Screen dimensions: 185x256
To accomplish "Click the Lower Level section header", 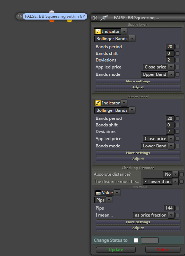I will tap(138, 96).
